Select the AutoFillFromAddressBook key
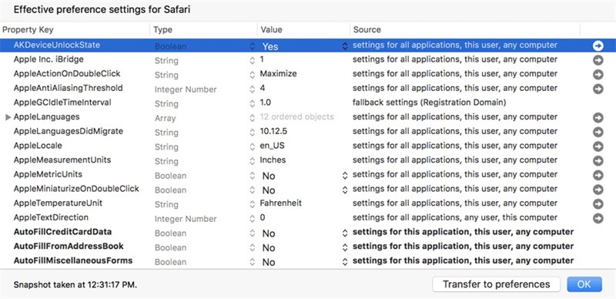Image resolution: width=616 pixels, height=299 pixels. (69, 246)
